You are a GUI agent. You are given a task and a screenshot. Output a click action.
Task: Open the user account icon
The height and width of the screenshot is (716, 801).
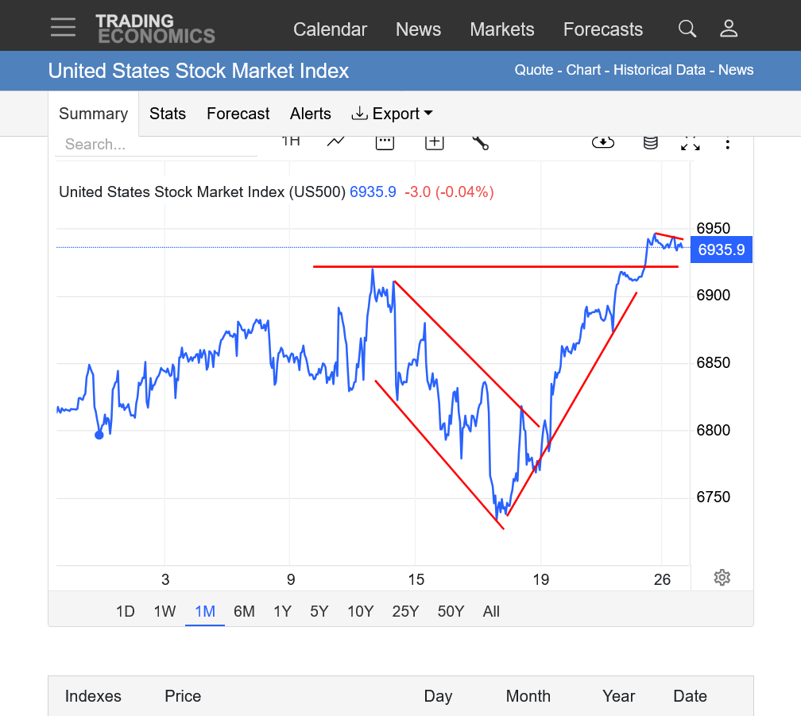click(729, 29)
